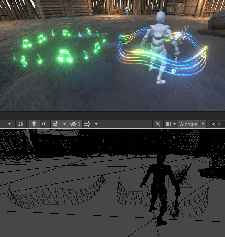This screenshot has height=237, width=225.
Task: Open component editor tools icon
Action: (158, 124)
